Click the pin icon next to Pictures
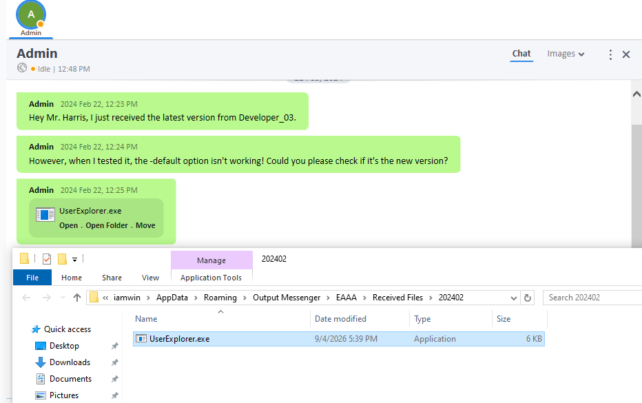The image size is (642, 403). 114,395
